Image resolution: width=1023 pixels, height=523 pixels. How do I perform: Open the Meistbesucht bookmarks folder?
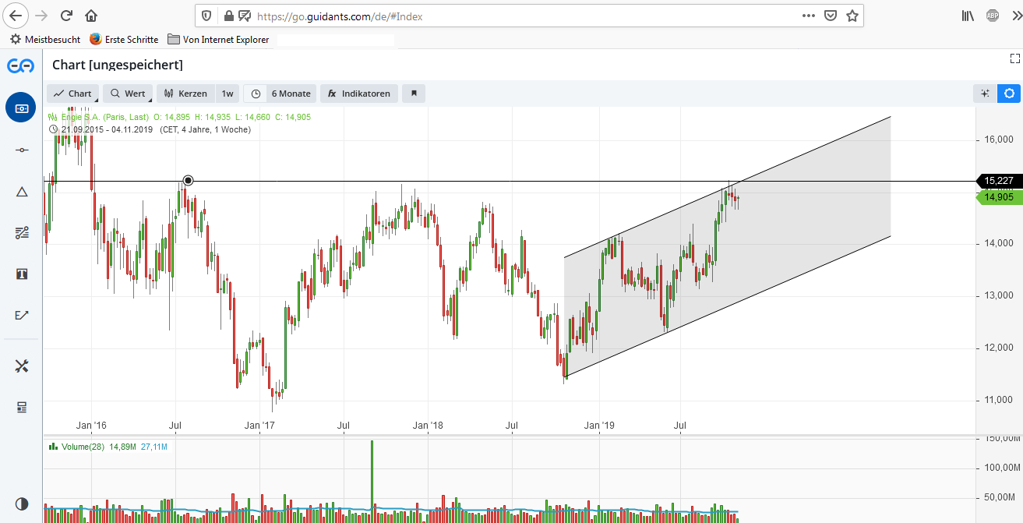tap(45, 39)
